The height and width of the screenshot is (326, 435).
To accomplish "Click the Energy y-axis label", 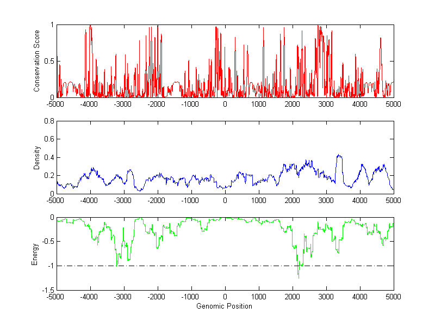I will (35, 254).
